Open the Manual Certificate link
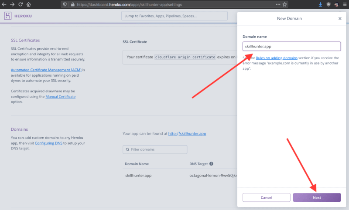The width and height of the screenshot is (349, 210). pos(61,97)
